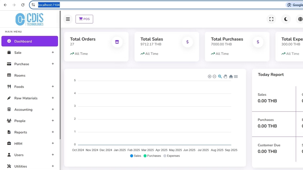
Task: Toggle the Purchases series in chart legend
Action: (x=152, y=156)
